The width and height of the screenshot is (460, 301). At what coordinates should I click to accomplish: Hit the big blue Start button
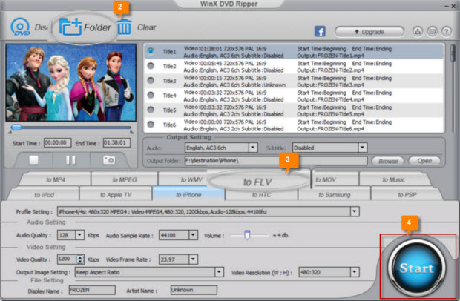(416, 268)
